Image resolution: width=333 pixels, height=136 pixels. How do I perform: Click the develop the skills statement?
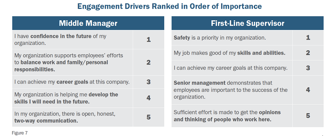pyautogui.click(x=66, y=98)
